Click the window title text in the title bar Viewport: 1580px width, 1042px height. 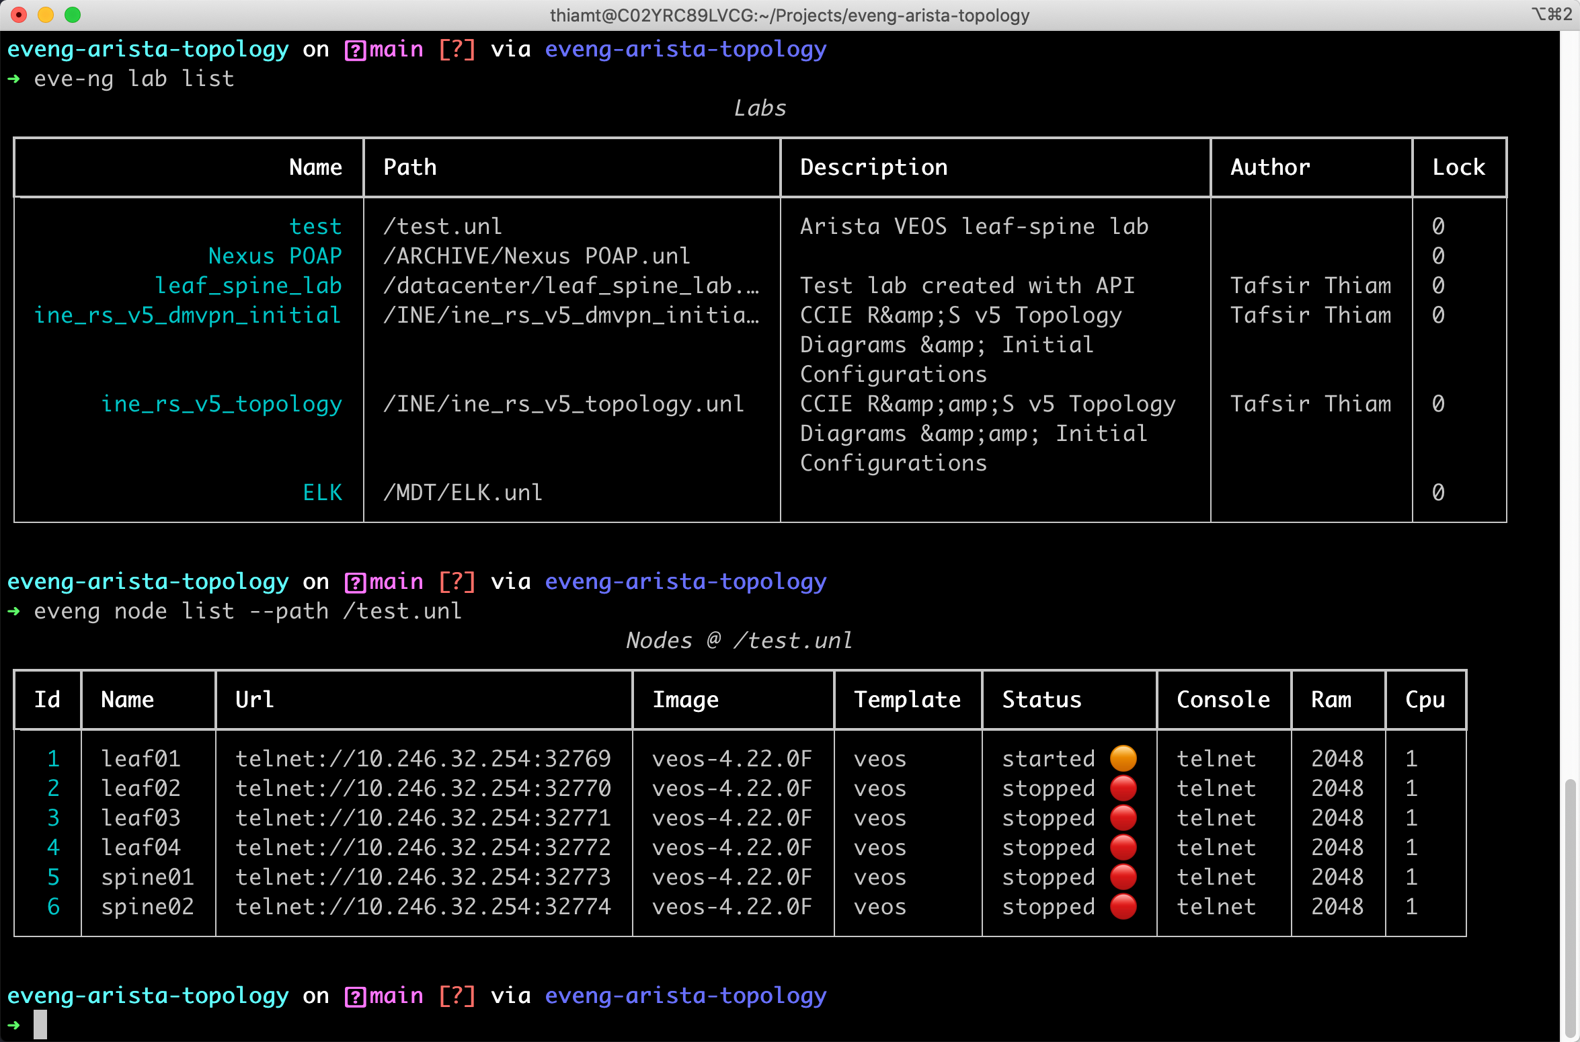(x=789, y=15)
